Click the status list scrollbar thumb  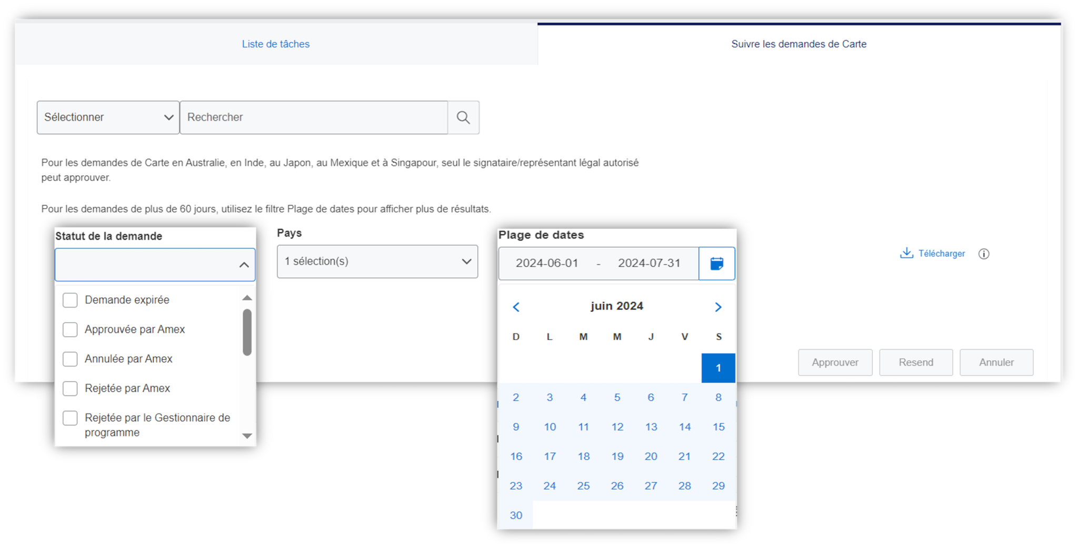247,332
